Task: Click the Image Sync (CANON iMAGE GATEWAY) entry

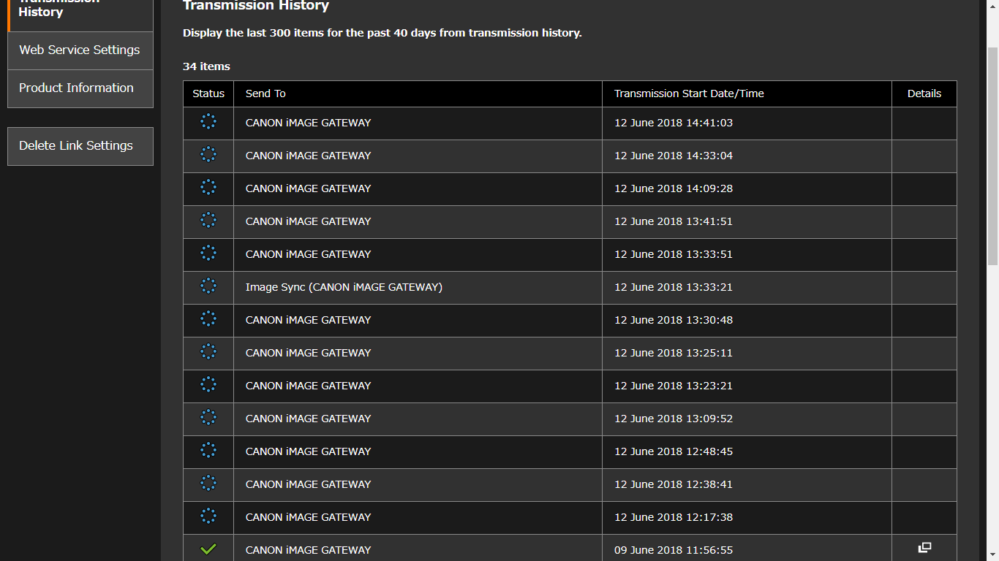Action: tap(344, 287)
